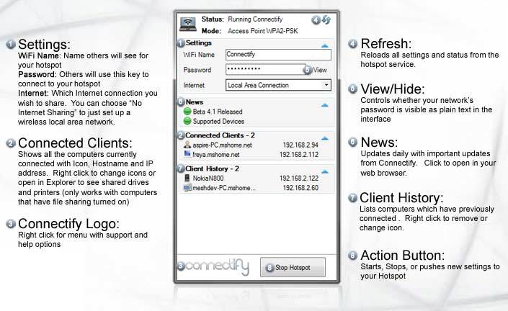Click the Stop Hotspot button
This screenshot has height=311, width=508.
(293, 267)
